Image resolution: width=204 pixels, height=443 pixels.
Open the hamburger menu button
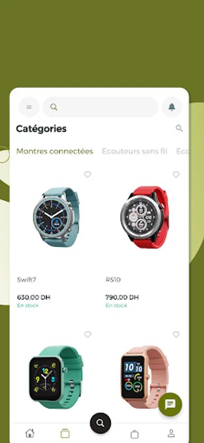29,107
